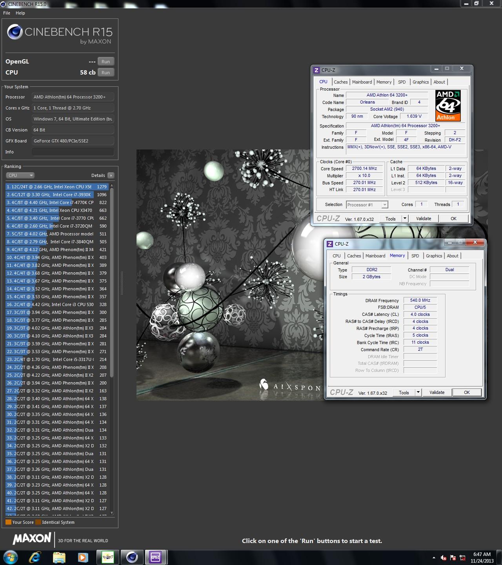The height and width of the screenshot is (565, 502).
Task: Click the Action Center flag tray icon
Action: pos(453,558)
